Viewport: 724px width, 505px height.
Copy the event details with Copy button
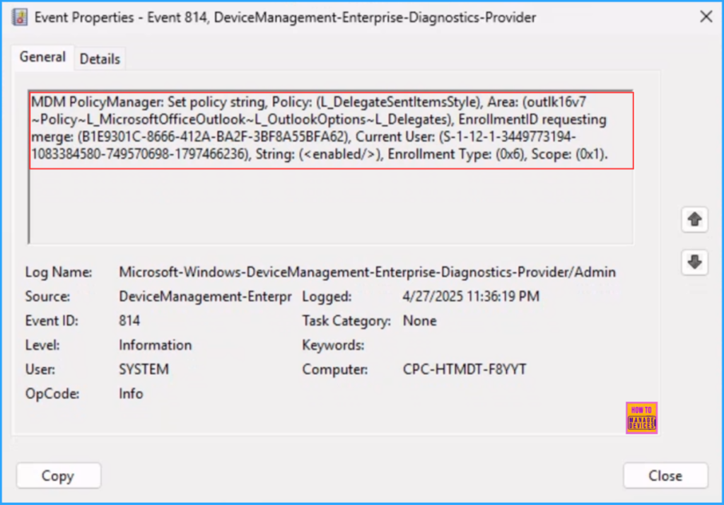coord(58,475)
